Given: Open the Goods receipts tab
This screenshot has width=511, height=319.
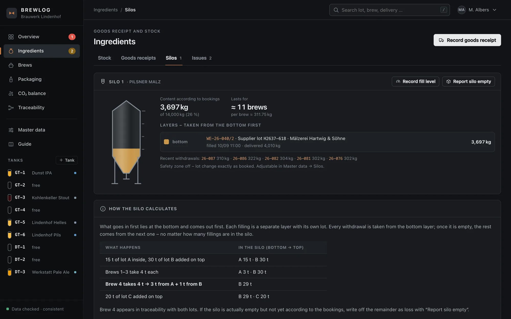Looking at the screenshot, I should 138,58.
